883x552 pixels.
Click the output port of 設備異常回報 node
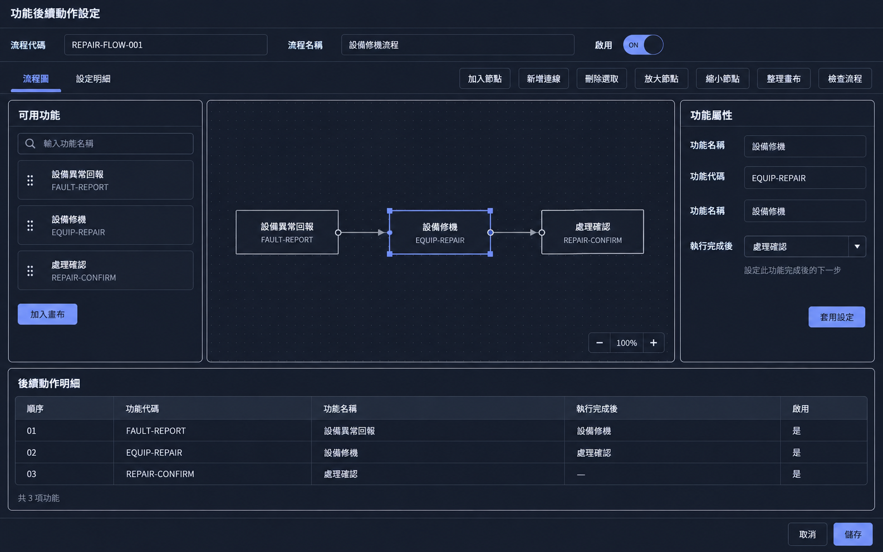click(x=338, y=233)
